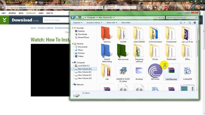Image resolution: width=205 pixels, height=115 pixels.
Task: Select New Volume (E:) in the sidebar
Action: [x=85, y=72]
